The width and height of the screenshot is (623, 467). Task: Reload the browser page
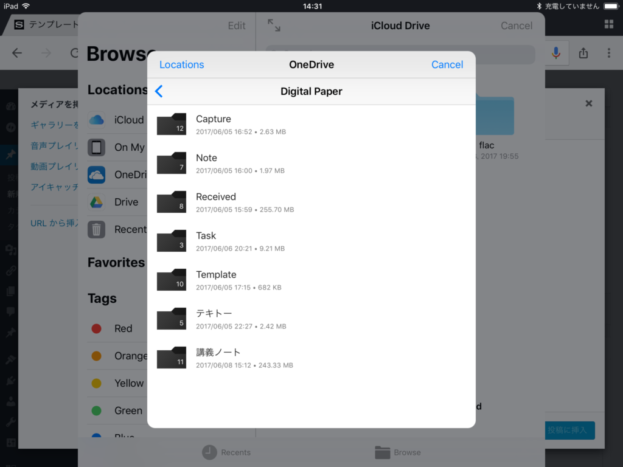(74, 53)
